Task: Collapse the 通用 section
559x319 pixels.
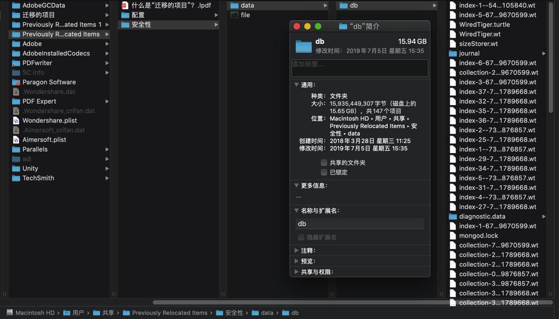Action: tap(296, 85)
